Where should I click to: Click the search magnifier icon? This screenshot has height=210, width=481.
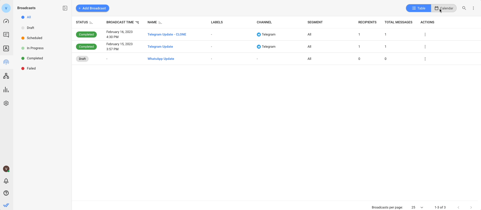464,8
